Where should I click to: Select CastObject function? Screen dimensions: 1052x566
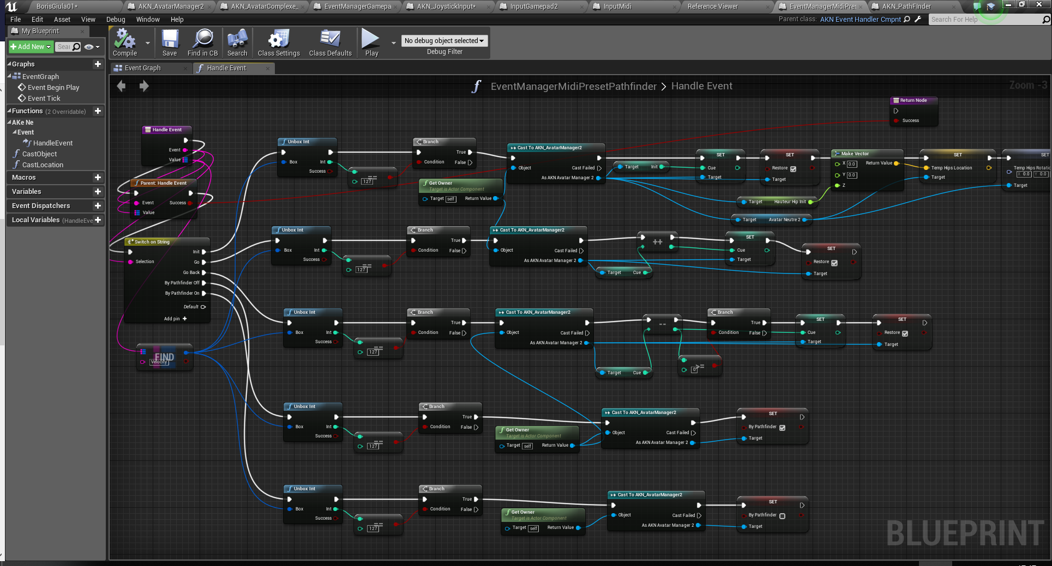39,154
